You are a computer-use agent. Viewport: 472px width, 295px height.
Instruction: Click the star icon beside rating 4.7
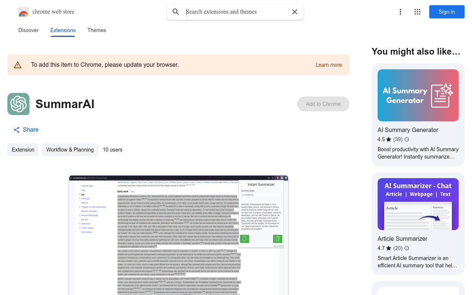389,248
